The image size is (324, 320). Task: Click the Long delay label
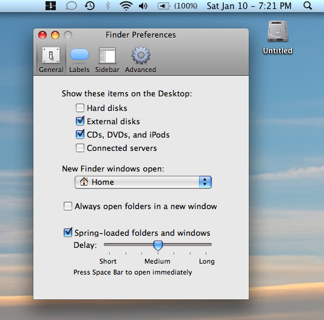coord(207,262)
